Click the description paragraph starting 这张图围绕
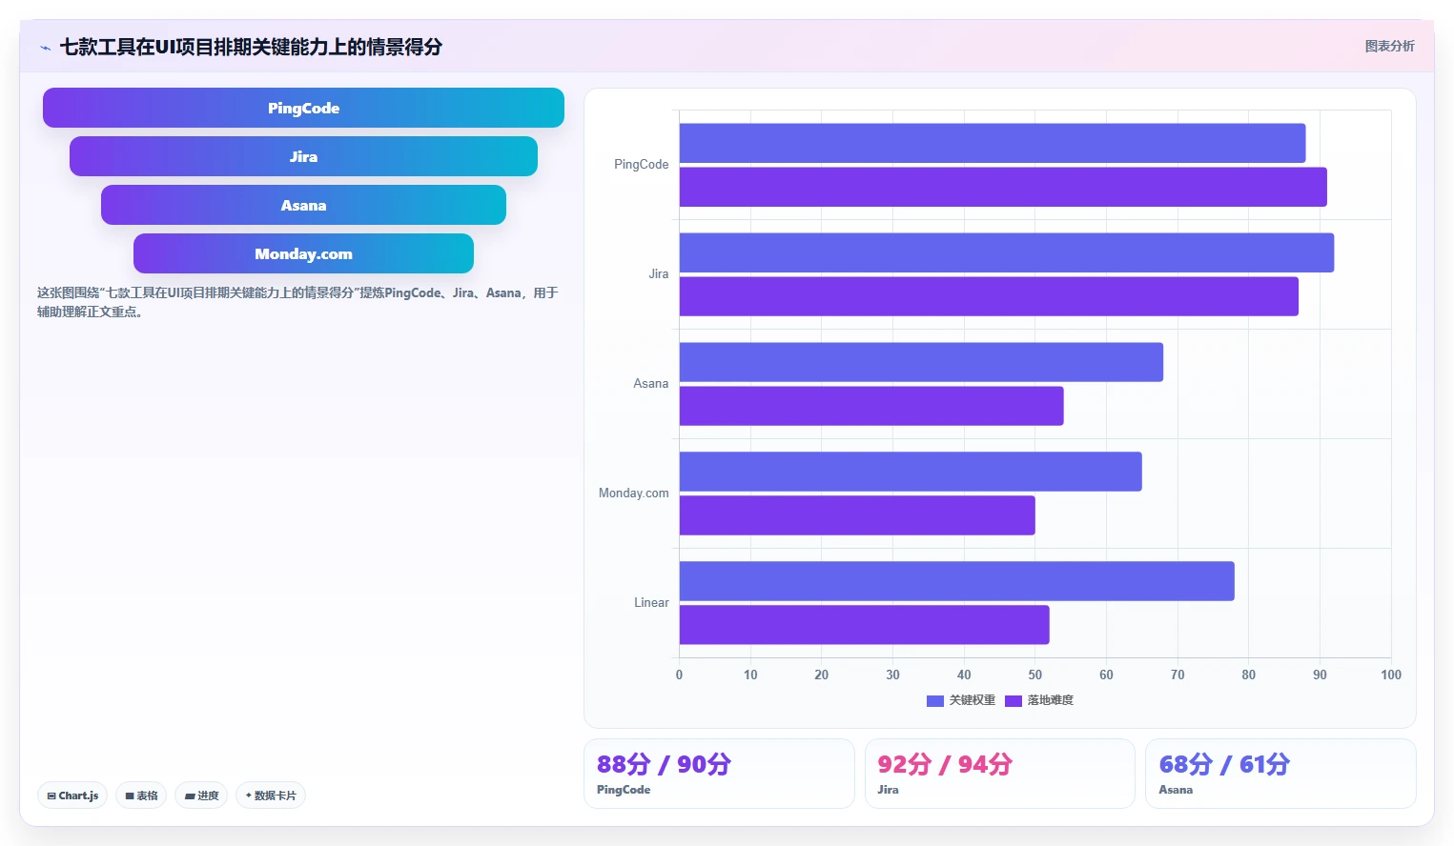The width and height of the screenshot is (1454, 846). [297, 302]
